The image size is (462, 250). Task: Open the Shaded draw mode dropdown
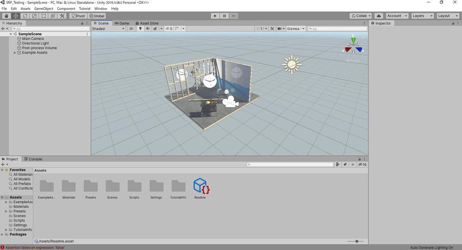(108, 29)
